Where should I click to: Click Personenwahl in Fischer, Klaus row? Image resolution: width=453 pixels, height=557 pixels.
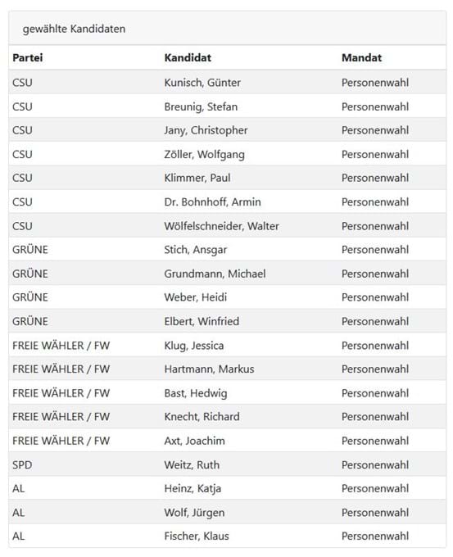pos(375,536)
